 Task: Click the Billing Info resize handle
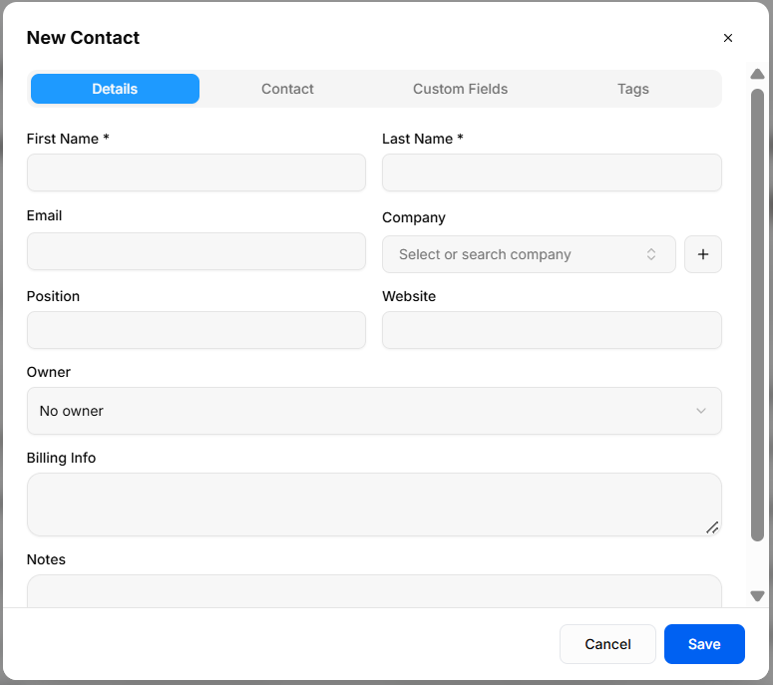pyautogui.click(x=712, y=527)
